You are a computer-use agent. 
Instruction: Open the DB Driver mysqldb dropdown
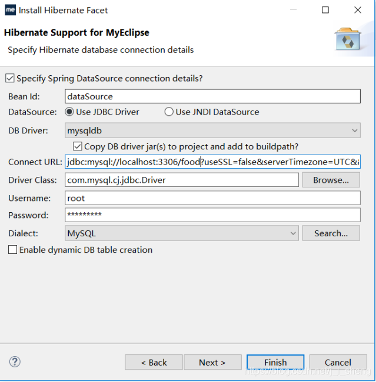tap(212, 130)
